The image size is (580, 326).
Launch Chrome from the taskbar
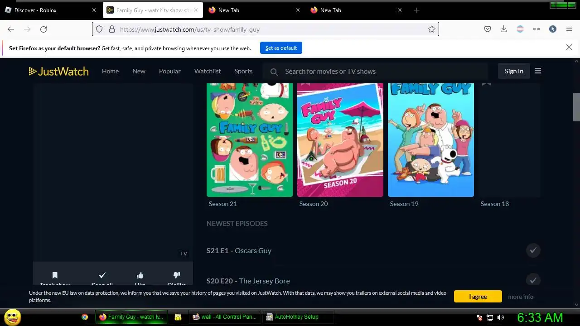point(85,317)
